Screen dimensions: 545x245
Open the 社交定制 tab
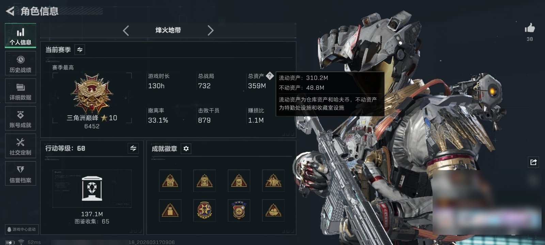coord(20,146)
